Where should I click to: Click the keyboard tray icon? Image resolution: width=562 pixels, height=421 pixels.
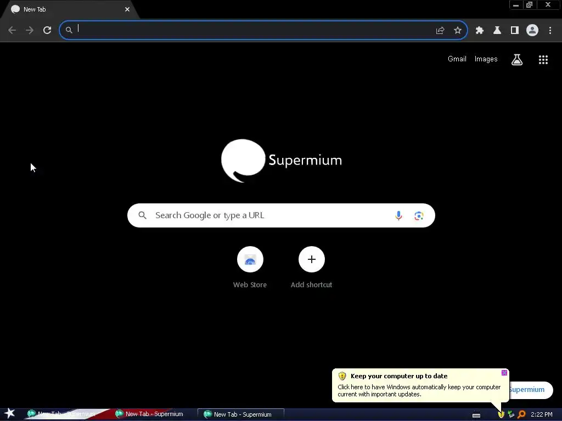(x=476, y=415)
